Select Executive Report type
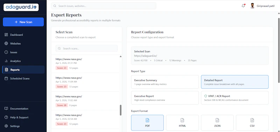280x132 pixels. (x=165, y=98)
